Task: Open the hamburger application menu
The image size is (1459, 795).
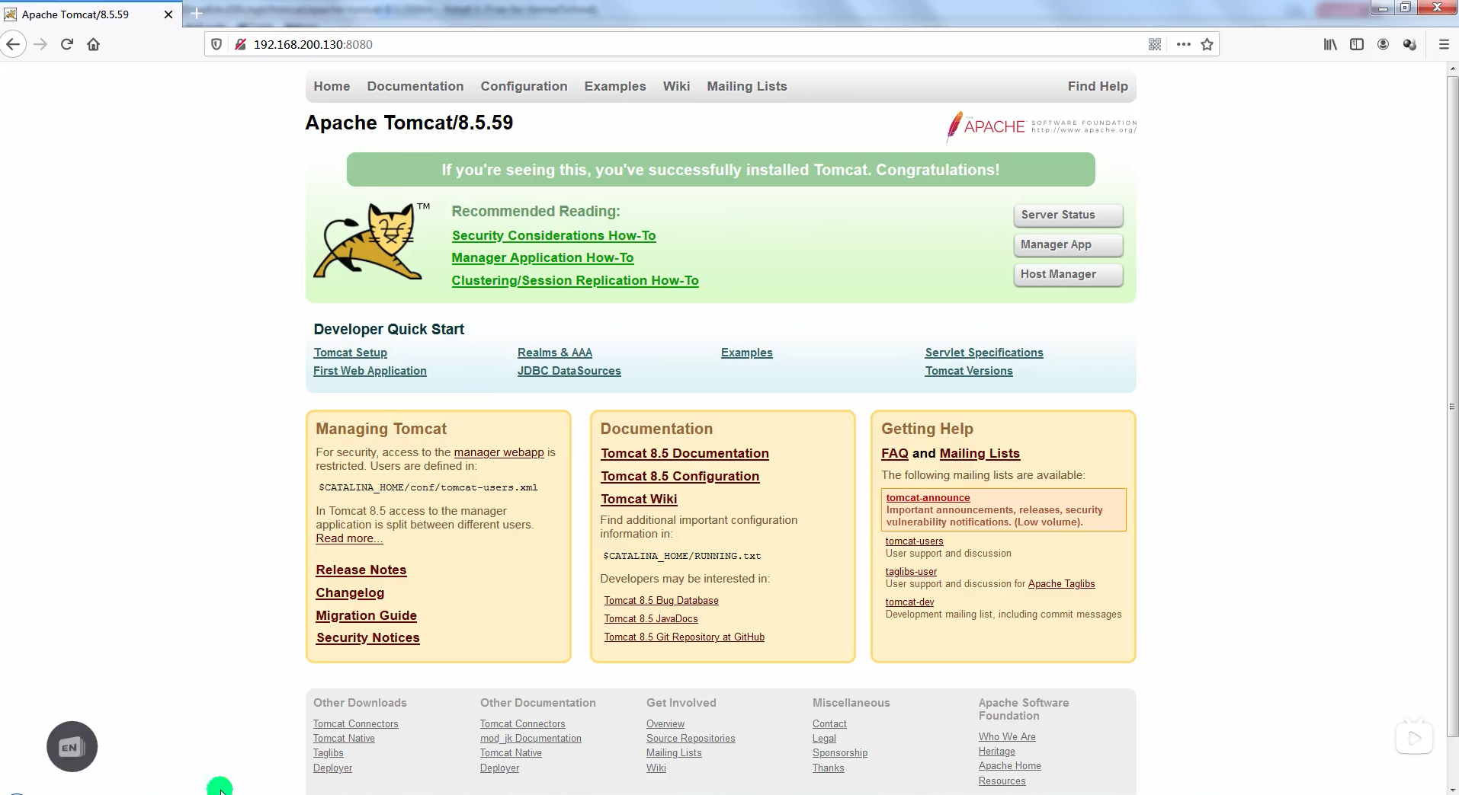Action: (1444, 44)
